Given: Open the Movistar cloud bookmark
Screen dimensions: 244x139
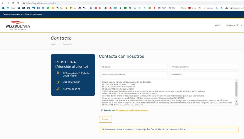Looking at the screenshot, I should [x=11, y=8].
